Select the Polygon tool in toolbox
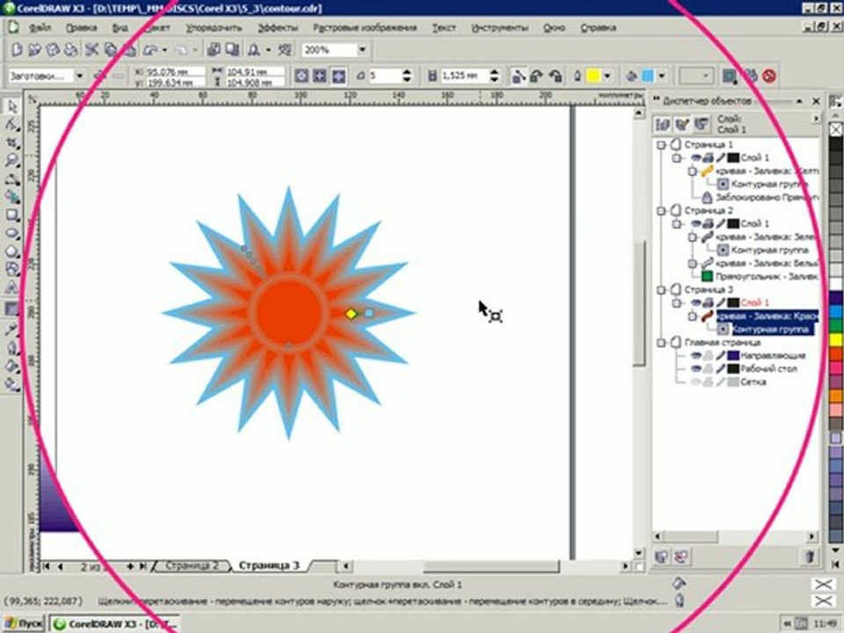844x633 pixels. click(x=11, y=251)
